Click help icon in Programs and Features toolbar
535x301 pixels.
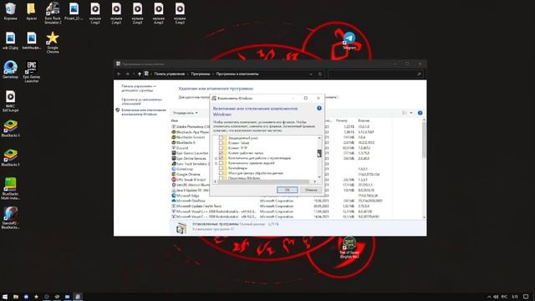(x=420, y=113)
